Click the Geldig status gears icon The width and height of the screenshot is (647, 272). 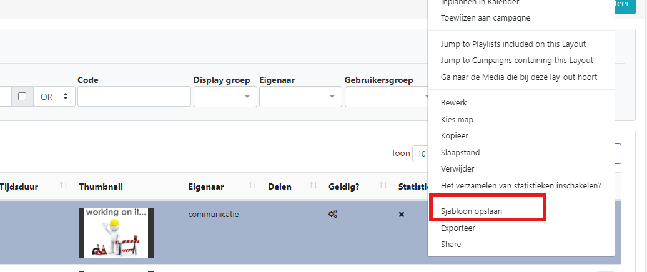333,215
